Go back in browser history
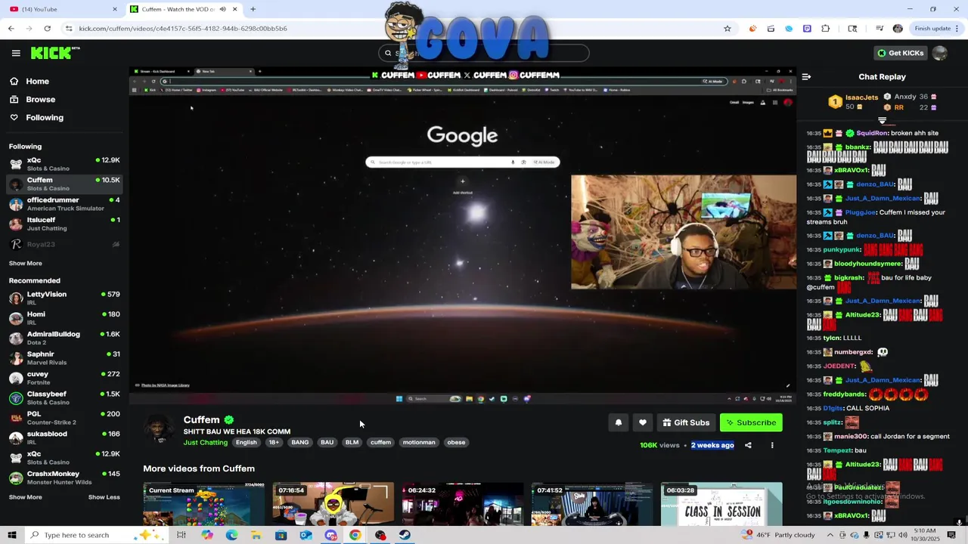968x544 pixels. tap(11, 29)
